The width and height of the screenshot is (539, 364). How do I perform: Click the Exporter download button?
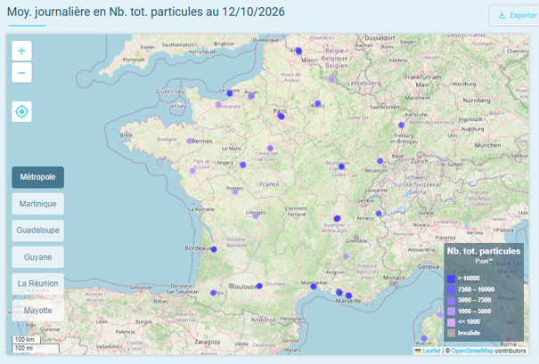(x=516, y=15)
